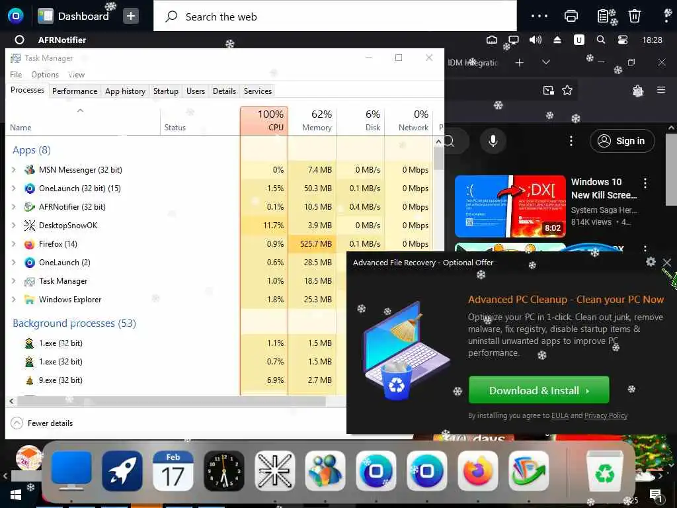
Task: Open the OneLaunch logo icon at top-left
Action: (x=16, y=16)
